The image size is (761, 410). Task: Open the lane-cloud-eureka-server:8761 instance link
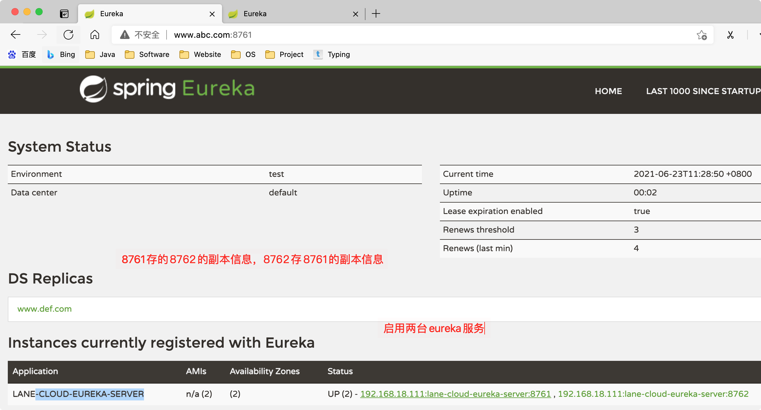point(455,394)
